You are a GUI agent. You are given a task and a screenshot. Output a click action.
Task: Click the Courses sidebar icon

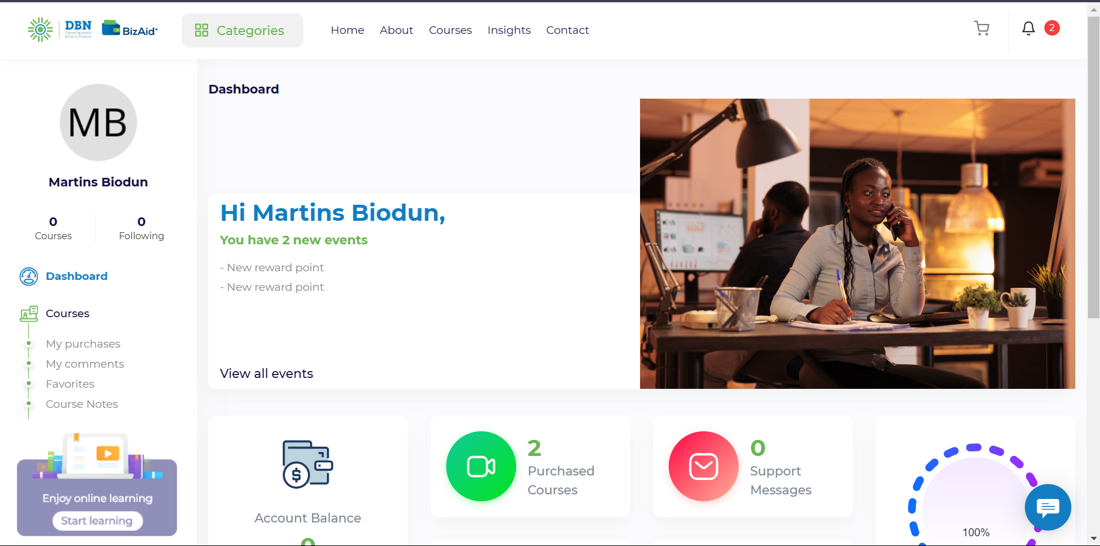coord(29,314)
